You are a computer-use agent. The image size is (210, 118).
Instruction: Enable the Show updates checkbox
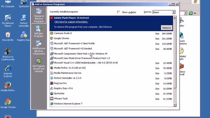(x=118, y=12)
